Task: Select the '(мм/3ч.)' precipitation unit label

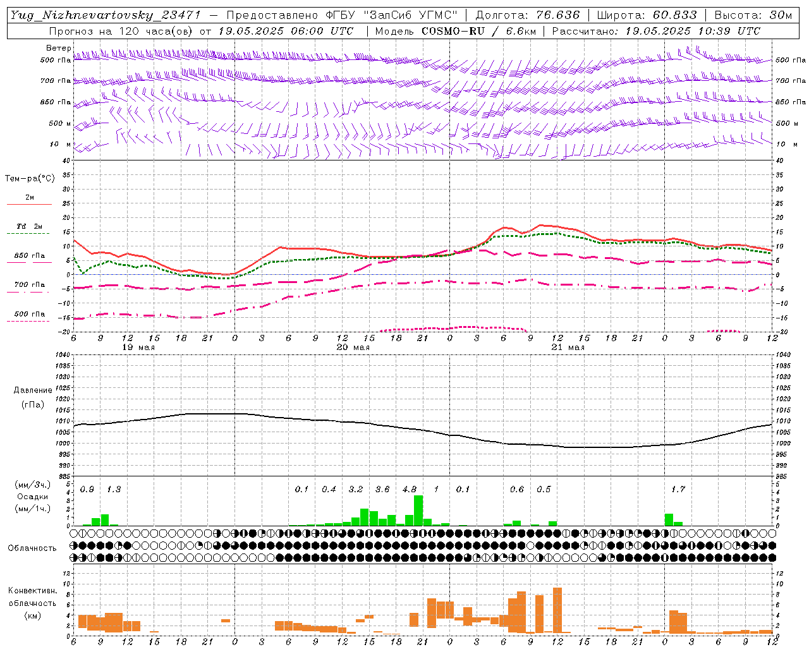Action: [33, 485]
